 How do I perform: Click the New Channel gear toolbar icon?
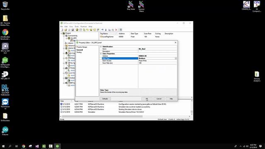(x=77, y=30)
